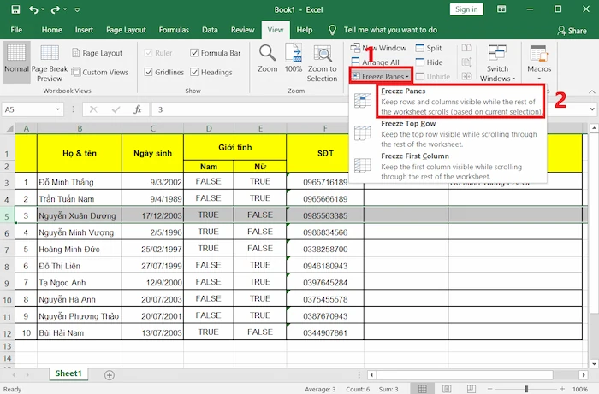
Task: Choose Freeze First Column option
Action: [448, 167]
